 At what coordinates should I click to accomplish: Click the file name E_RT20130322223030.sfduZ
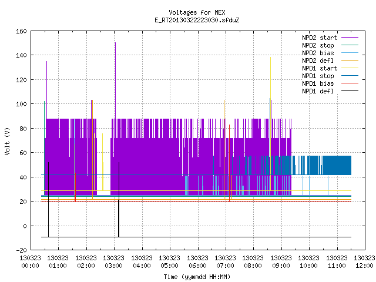point(197,20)
